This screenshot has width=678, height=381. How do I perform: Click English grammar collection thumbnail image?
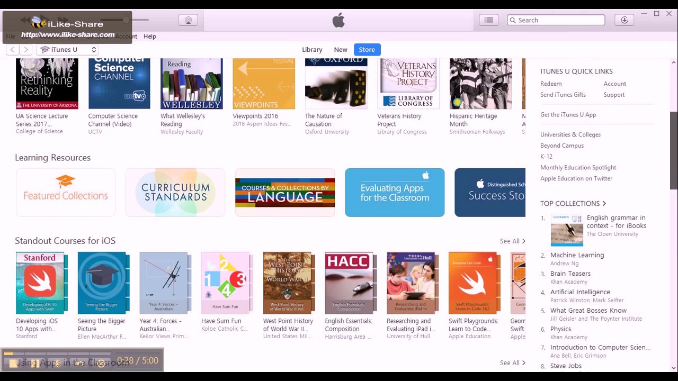[x=567, y=230]
